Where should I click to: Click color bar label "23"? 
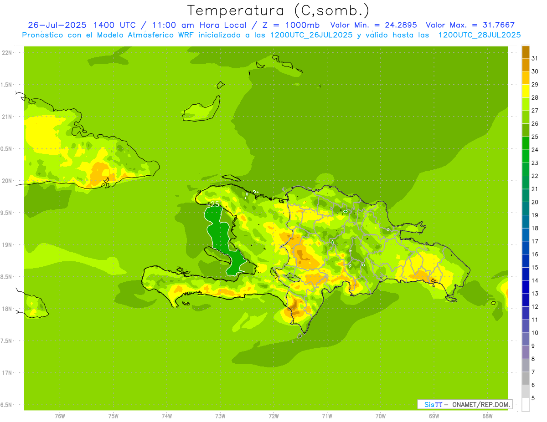coord(535,163)
